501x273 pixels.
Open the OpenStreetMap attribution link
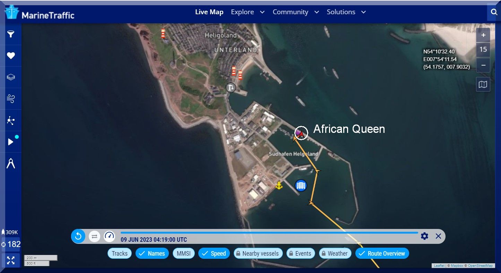click(480, 266)
